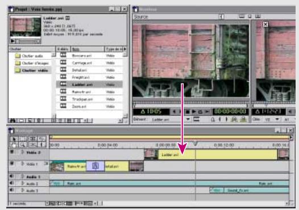Click the Source timecode field 00:00:00:00

(230, 112)
